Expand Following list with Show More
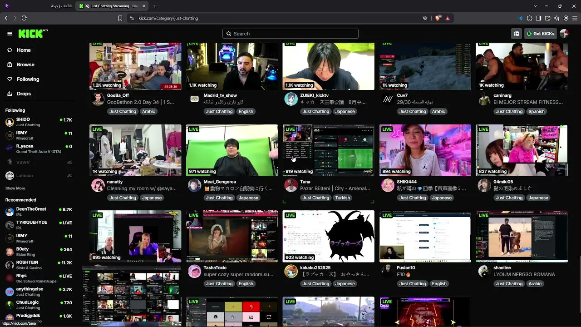The width and height of the screenshot is (581, 327). (15, 188)
